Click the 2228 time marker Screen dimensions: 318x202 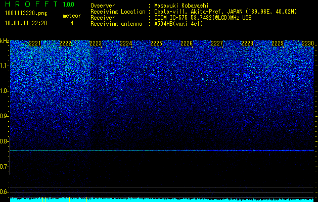[x=247, y=43]
